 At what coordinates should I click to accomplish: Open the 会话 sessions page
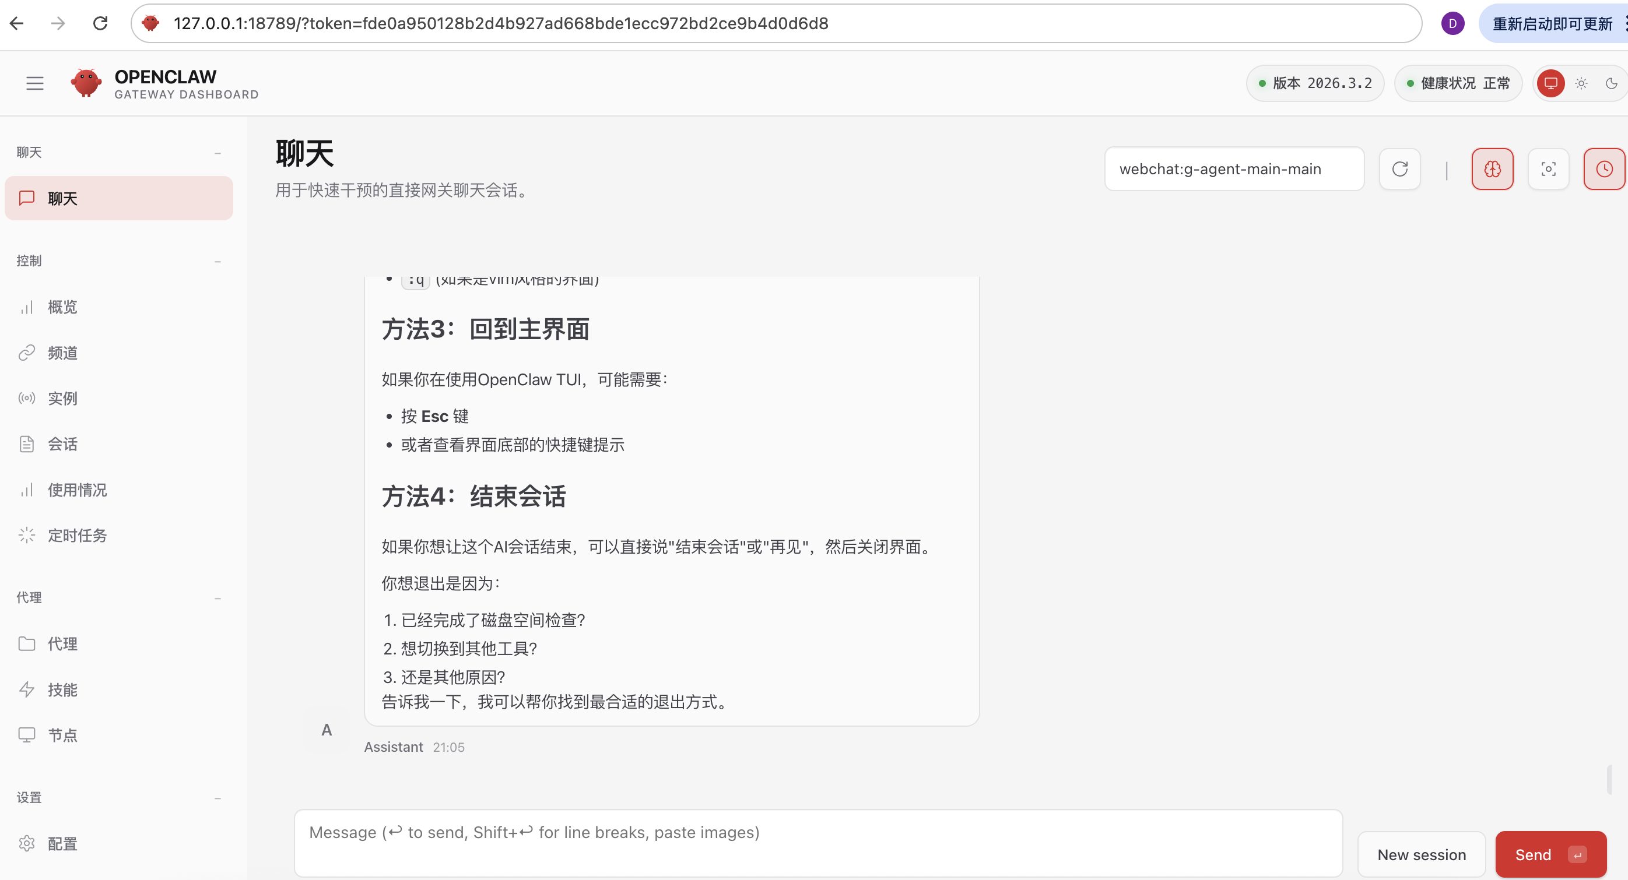click(119, 444)
